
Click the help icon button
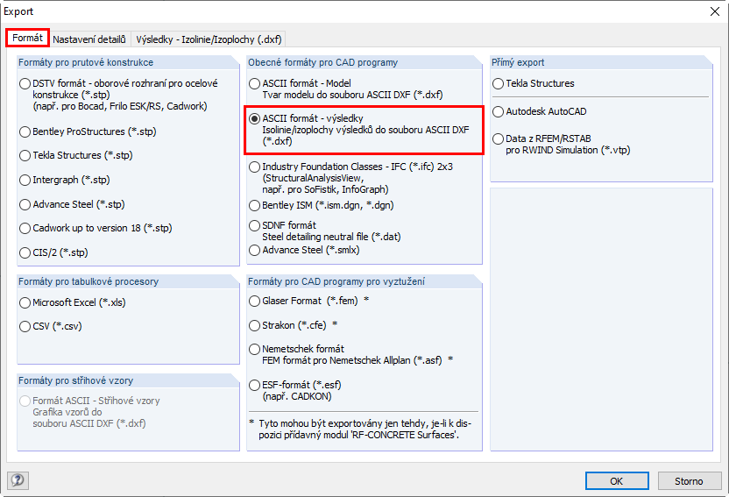pyautogui.click(x=18, y=480)
